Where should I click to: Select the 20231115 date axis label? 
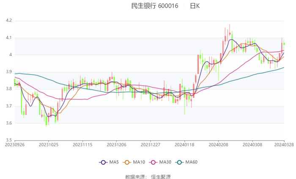(x=82, y=145)
